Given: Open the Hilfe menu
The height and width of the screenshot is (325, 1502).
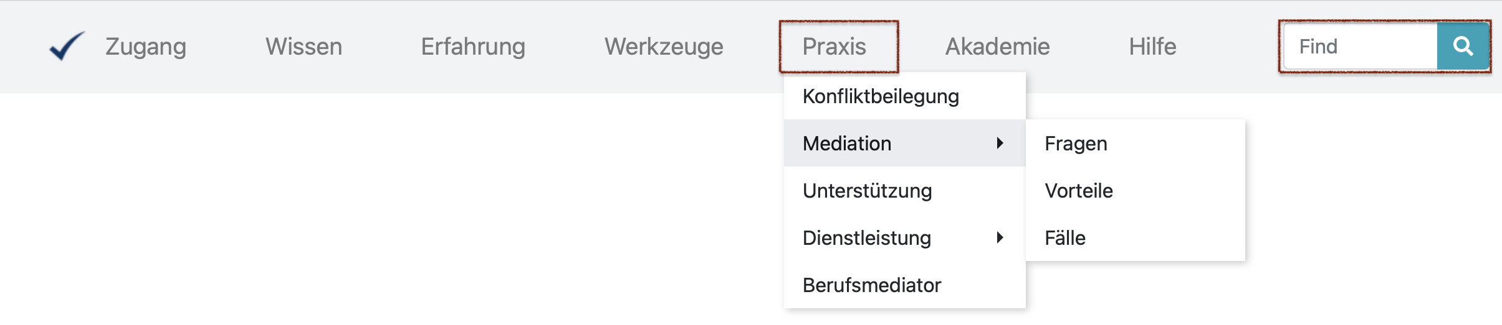Looking at the screenshot, I should (1152, 47).
